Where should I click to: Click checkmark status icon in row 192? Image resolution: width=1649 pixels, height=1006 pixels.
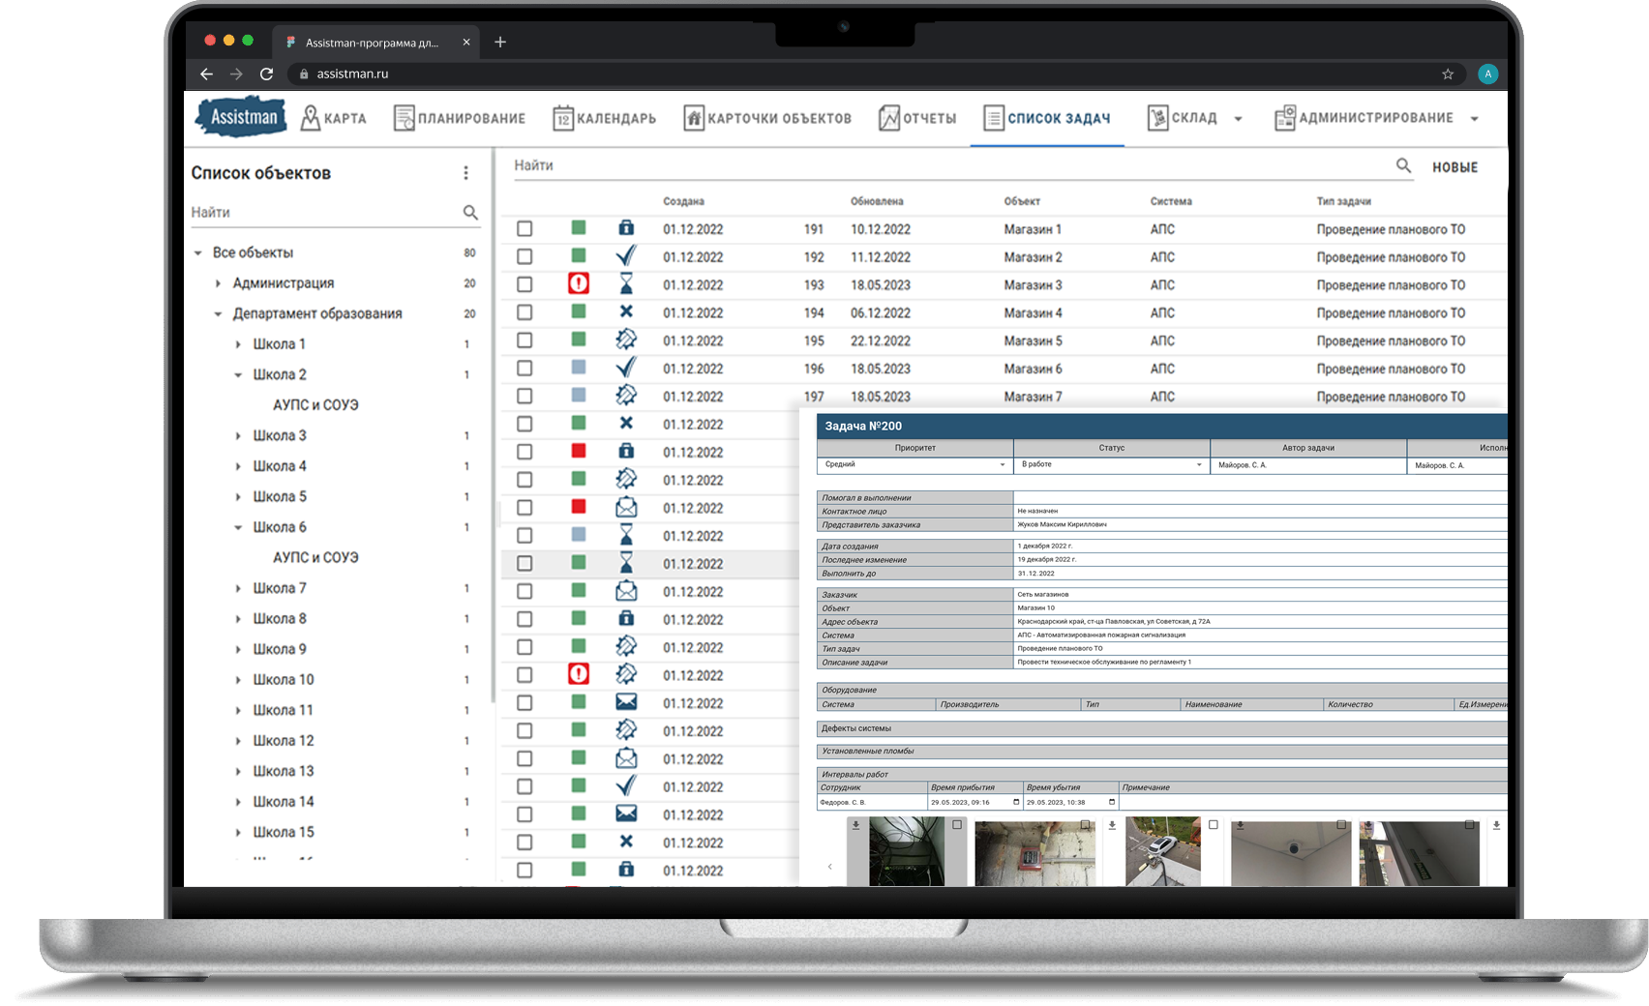pos(626,255)
